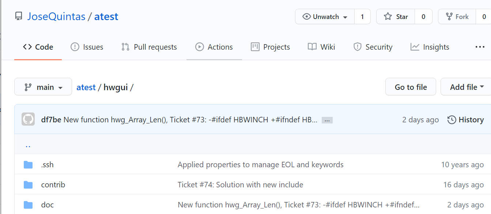
Task: Click the doc folder icon
Action: (28, 205)
